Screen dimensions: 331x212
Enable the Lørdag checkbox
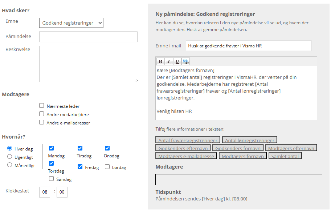tap(107, 167)
